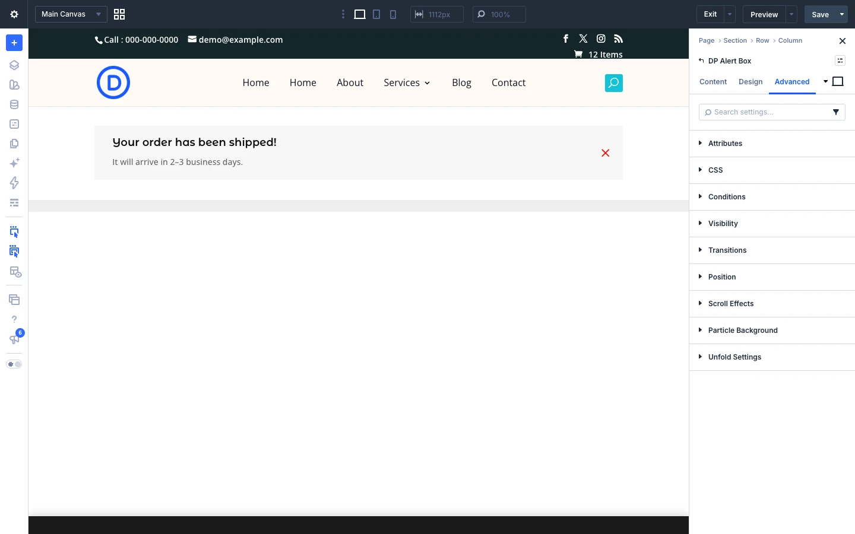Open the AI sparkle icon in sidebar
Image resolution: width=855 pixels, height=534 pixels.
click(14, 163)
